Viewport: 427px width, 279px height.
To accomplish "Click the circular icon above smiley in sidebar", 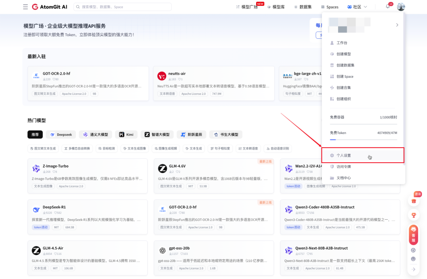I will click(414, 250).
